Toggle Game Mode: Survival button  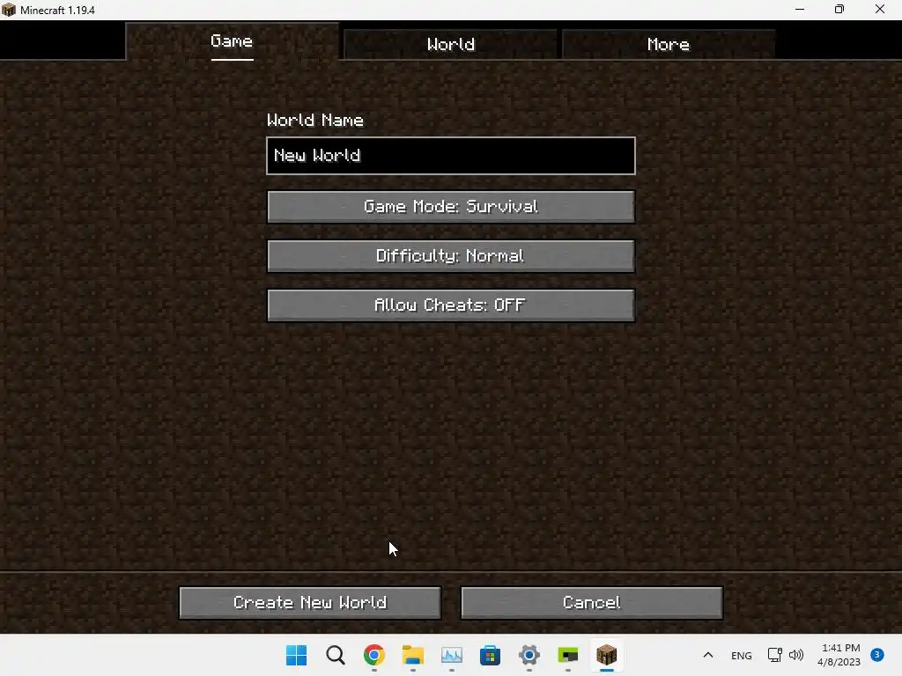(x=451, y=206)
